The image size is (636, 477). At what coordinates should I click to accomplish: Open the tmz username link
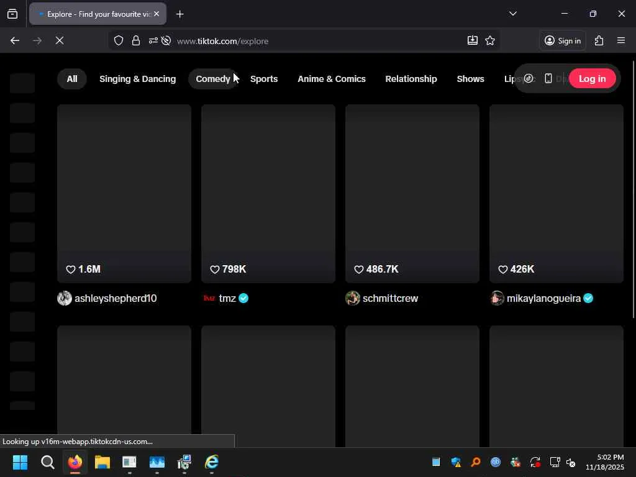coord(227,299)
